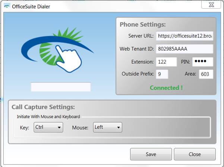This screenshot has height=167, width=224.
Task: Focus the PIN password field
Action: (203, 62)
